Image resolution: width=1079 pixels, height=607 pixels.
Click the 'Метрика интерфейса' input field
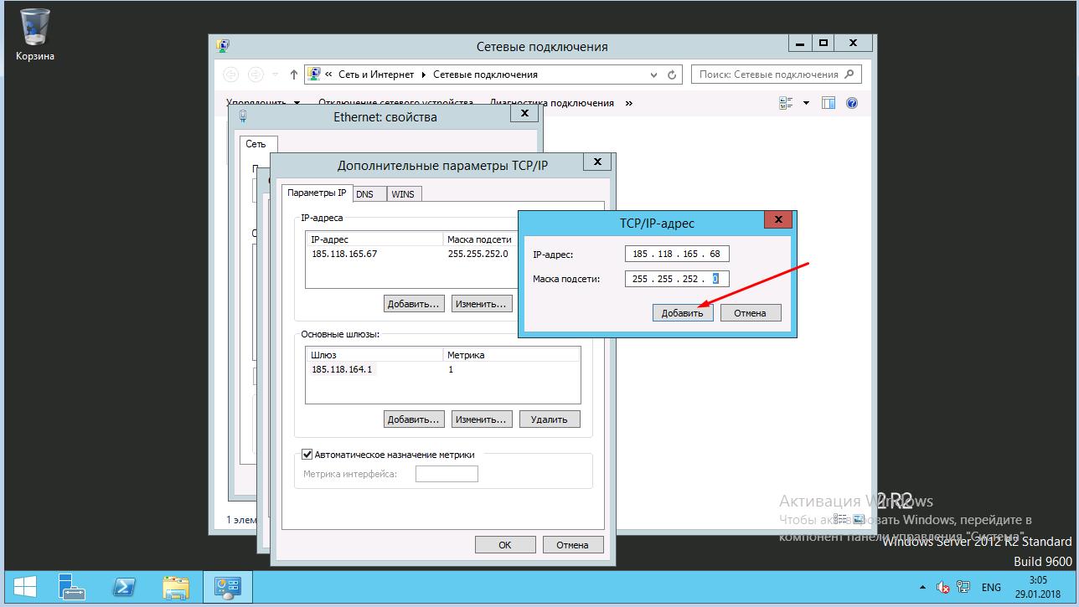point(447,474)
